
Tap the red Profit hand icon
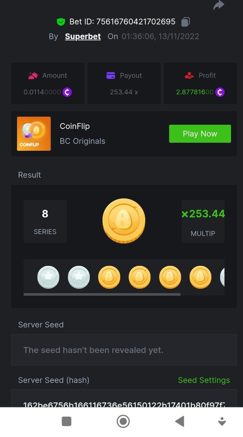(189, 75)
